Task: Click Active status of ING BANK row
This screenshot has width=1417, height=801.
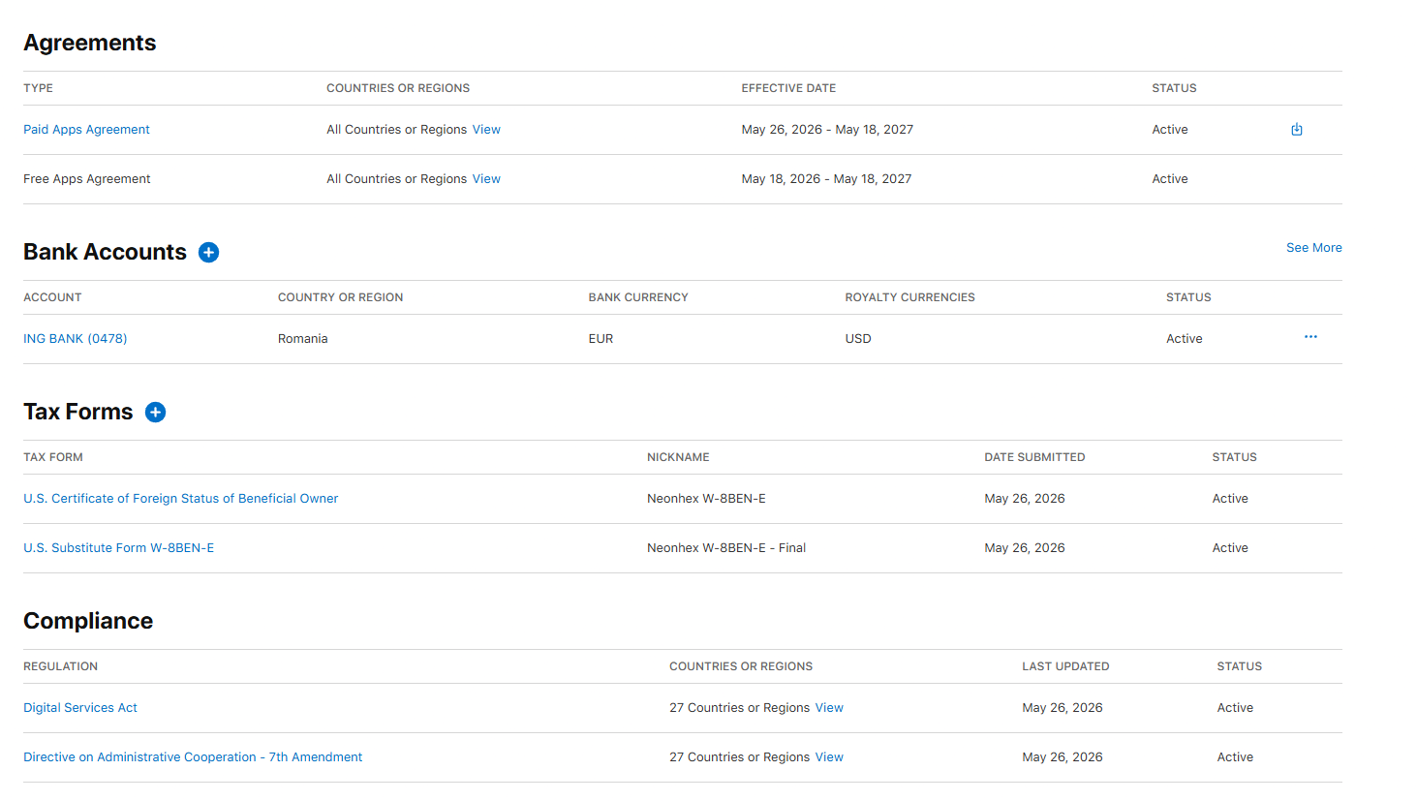Action: click(1185, 339)
